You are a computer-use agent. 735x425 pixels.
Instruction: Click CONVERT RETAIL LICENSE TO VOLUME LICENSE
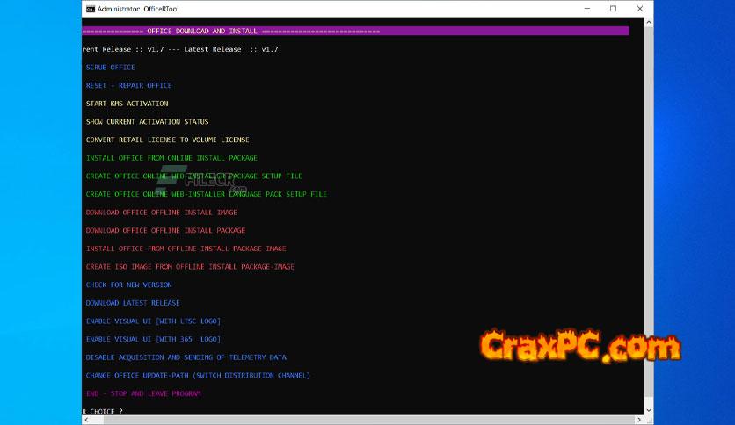coord(167,140)
